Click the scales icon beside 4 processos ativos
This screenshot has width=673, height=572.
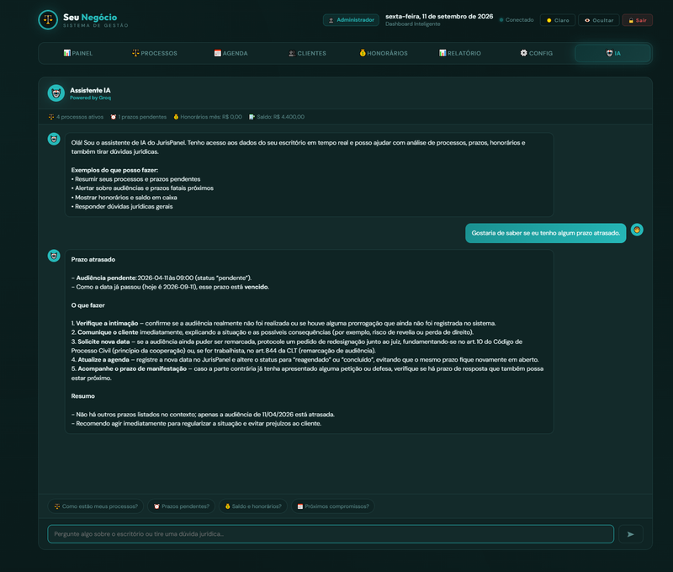click(51, 117)
